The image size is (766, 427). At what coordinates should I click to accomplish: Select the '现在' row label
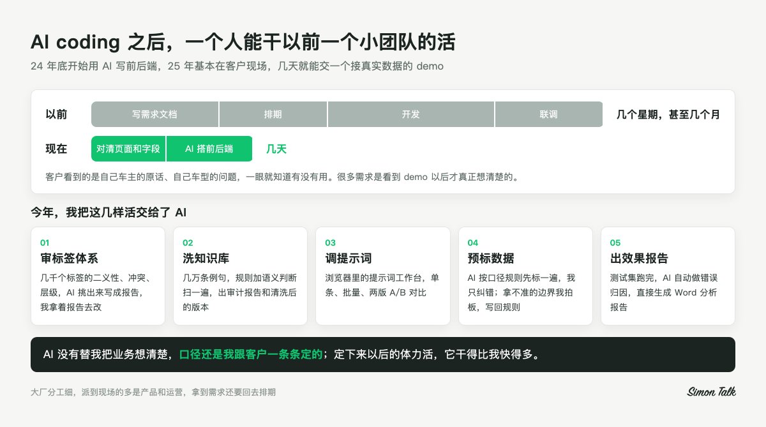pos(56,149)
